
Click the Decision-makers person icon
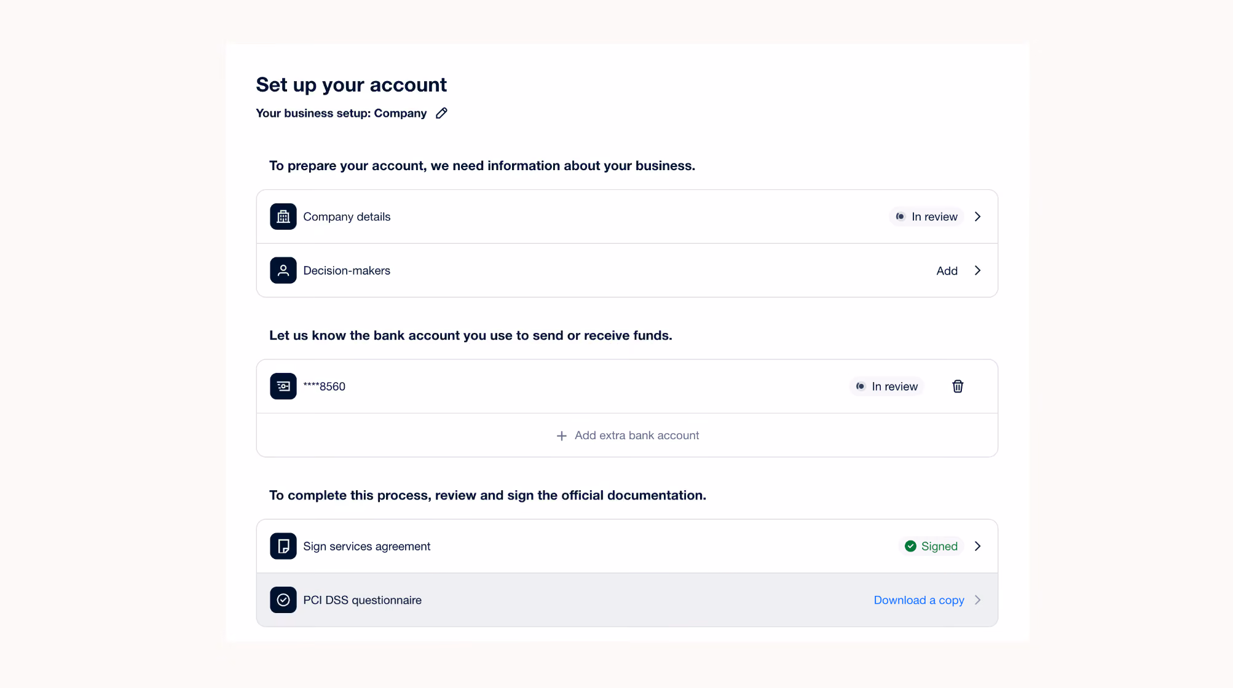tap(283, 270)
